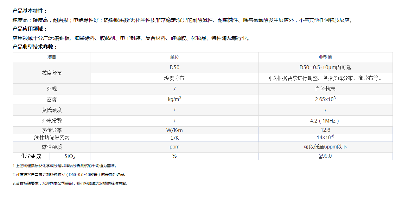Image resolution: width=409 pixels, height=199 pixels.
Task: Select the 项目 column header
Action: (52, 57)
